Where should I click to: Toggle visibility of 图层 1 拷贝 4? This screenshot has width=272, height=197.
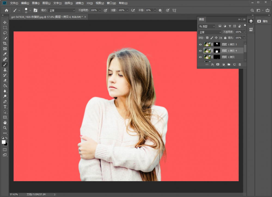pos(200,51)
